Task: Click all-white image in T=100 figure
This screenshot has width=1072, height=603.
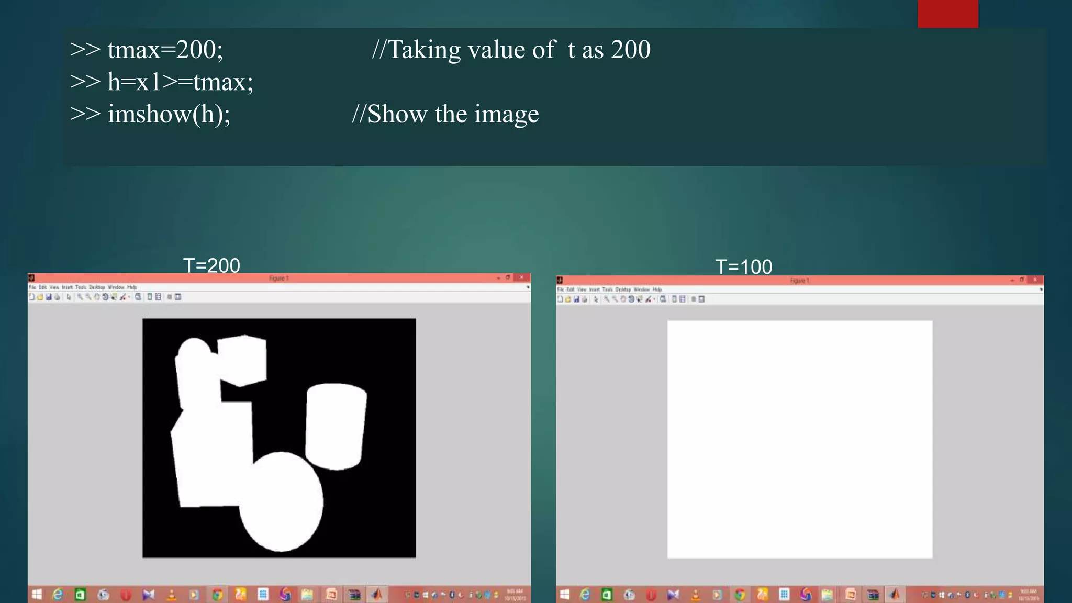Action: tap(800, 440)
